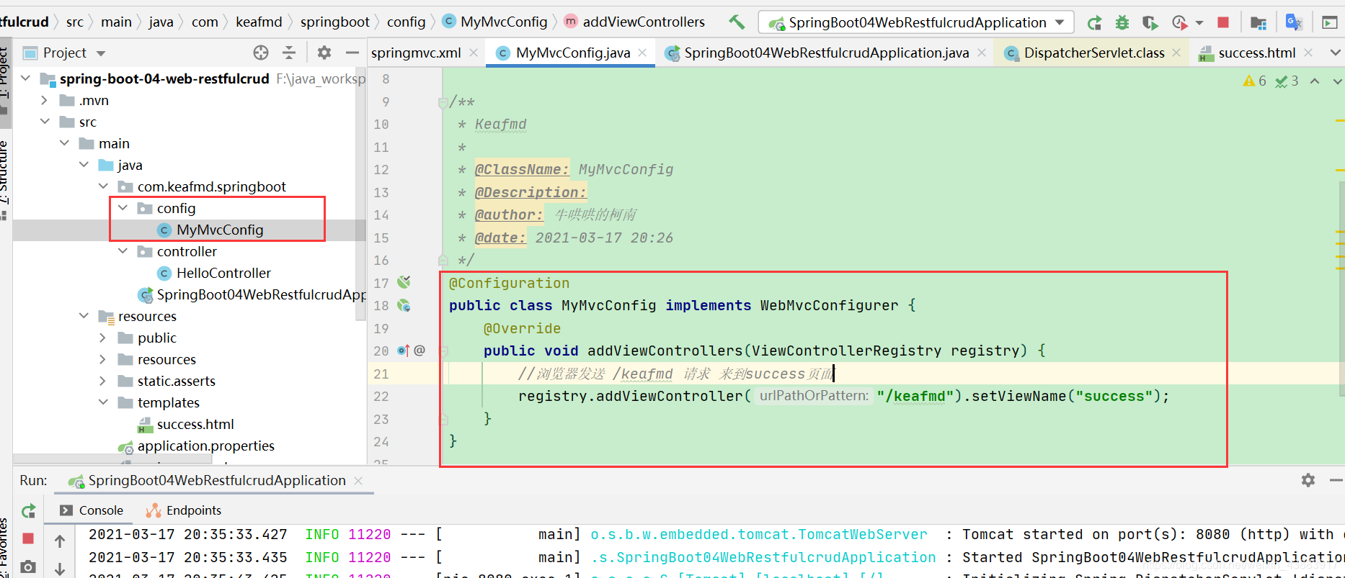
Task: Close the MyMvcConfig.java tab
Action: [642, 53]
